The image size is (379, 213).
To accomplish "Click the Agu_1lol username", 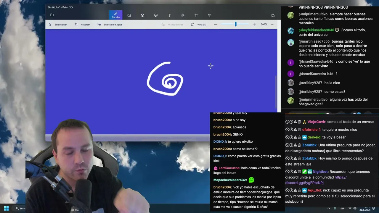I will pyautogui.click(x=314, y=191).
